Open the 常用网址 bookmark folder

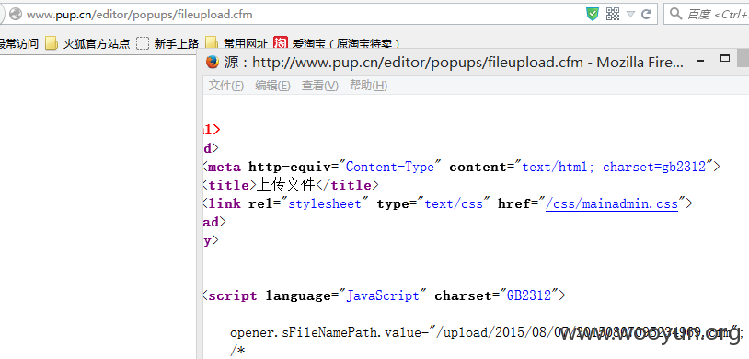coord(236,43)
